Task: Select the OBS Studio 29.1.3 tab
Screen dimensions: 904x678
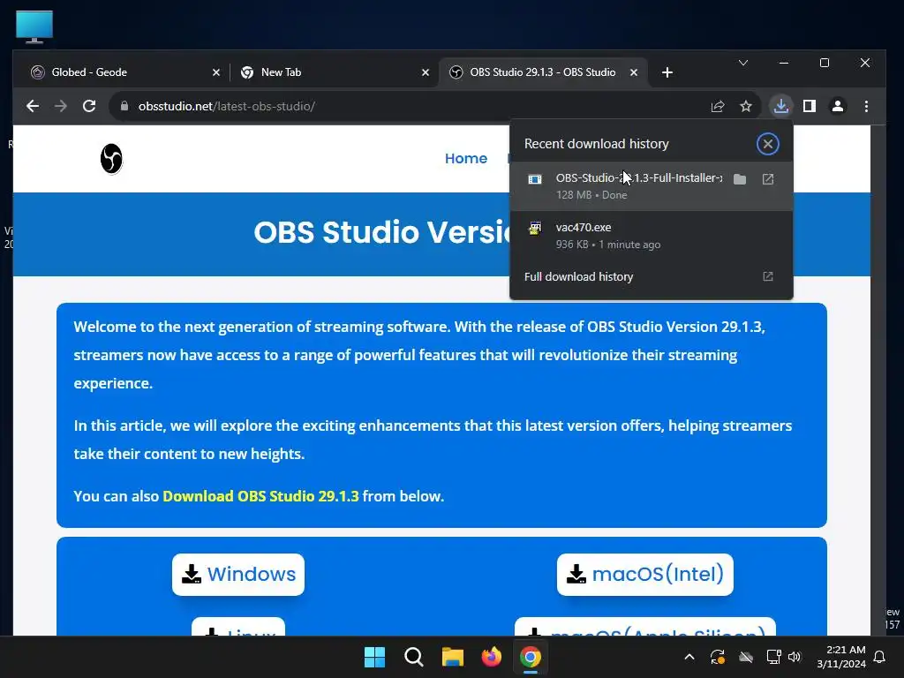Action: tap(543, 72)
